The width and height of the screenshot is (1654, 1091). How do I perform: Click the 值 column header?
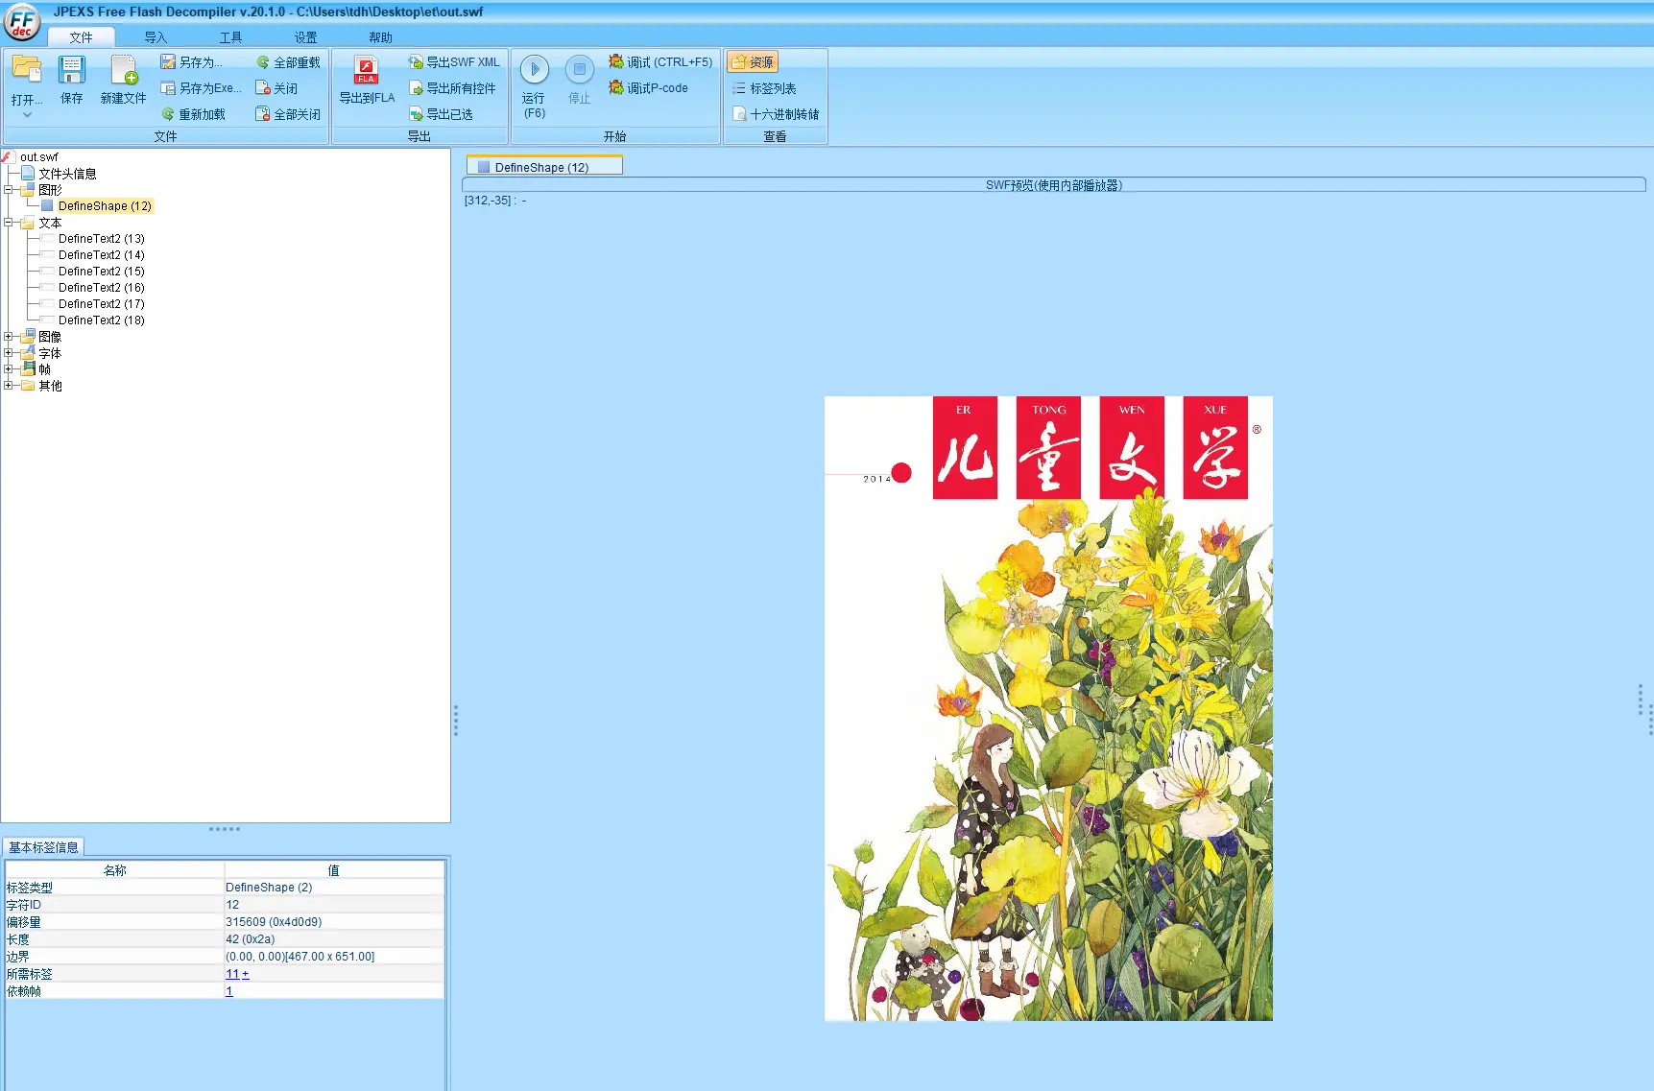coord(334,870)
